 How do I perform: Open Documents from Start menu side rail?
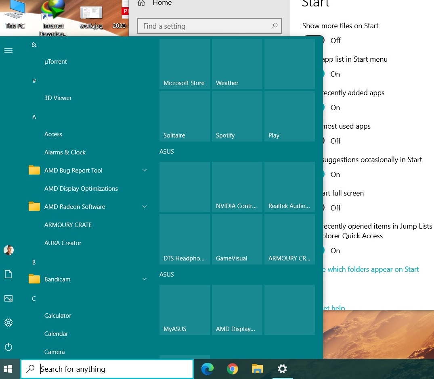pos(8,274)
